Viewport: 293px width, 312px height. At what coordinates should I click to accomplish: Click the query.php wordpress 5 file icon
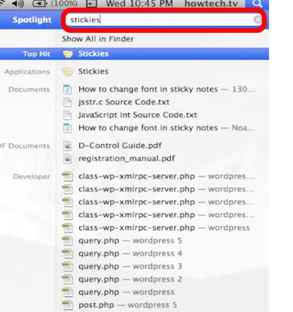click(67, 241)
